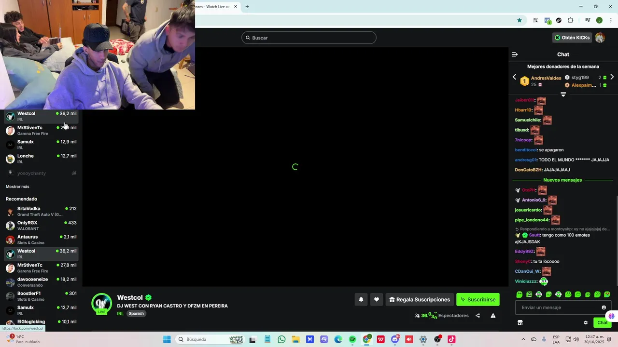Show hidden system tray icons

click(523, 339)
